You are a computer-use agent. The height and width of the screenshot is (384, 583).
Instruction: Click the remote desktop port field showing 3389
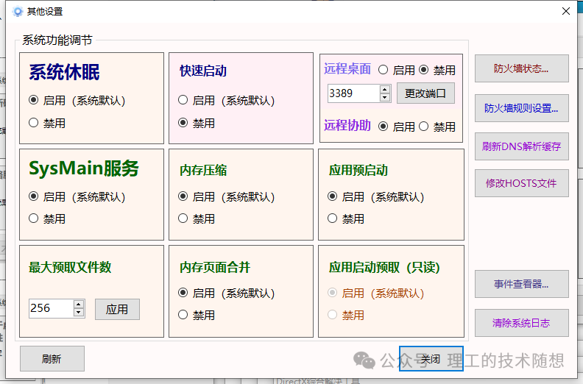[353, 93]
